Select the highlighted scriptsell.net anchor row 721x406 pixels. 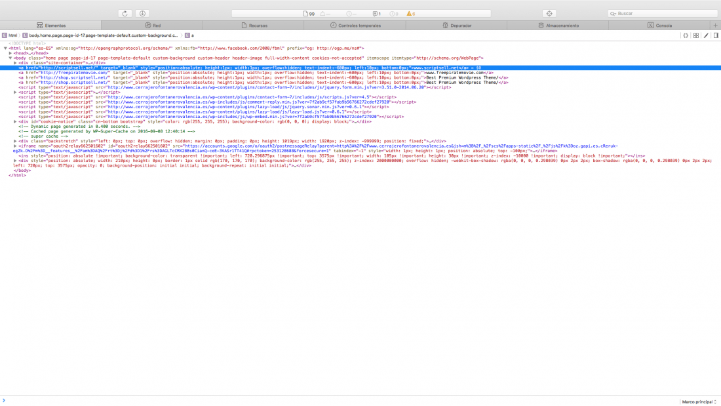(x=360, y=68)
